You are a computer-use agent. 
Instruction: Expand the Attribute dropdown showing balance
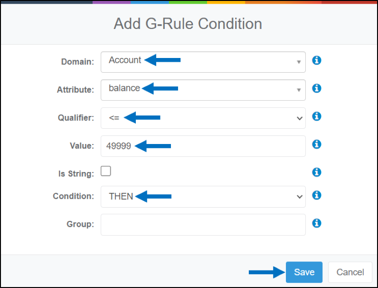tap(203, 90)
